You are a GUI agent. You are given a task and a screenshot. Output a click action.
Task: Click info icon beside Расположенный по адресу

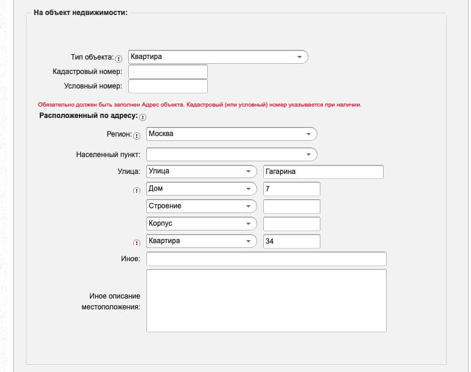coord(143,117)
